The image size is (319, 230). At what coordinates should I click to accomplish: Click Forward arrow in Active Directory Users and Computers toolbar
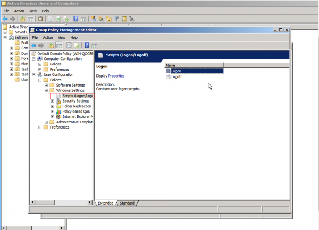(12, 19)
